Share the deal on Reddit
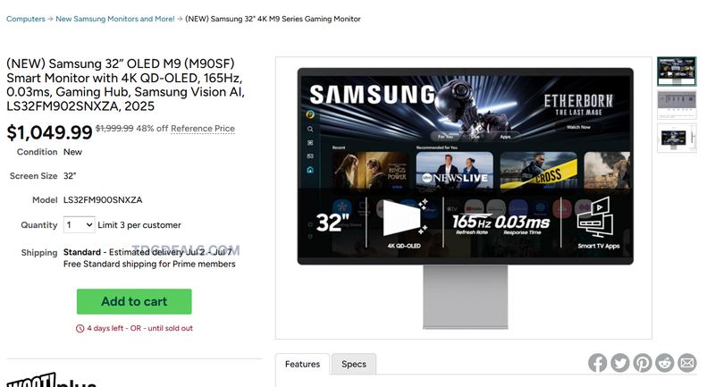The image size is (715, 387). click(x=664, y=363)
